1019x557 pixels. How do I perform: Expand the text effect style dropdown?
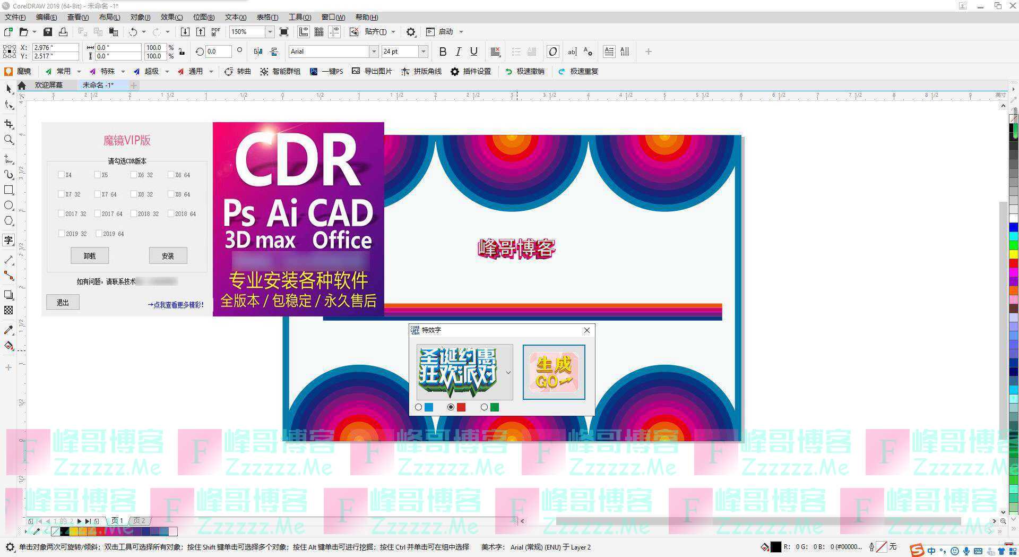click(x=508, y=372)
